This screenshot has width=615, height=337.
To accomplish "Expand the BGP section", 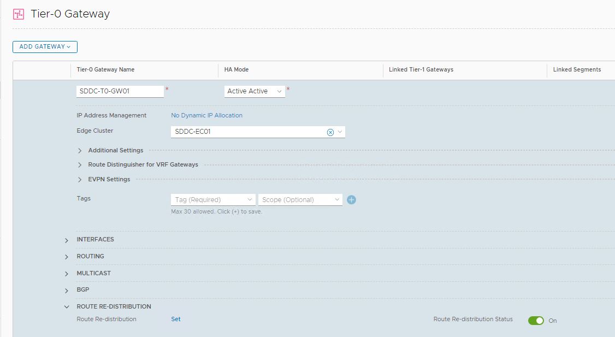I will 67,291.
